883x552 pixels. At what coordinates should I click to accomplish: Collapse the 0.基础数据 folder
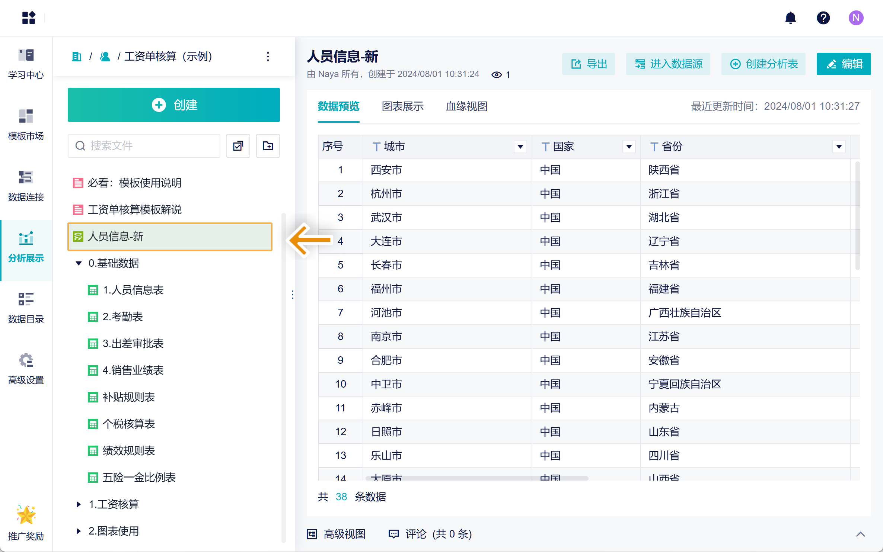(79, 263)
